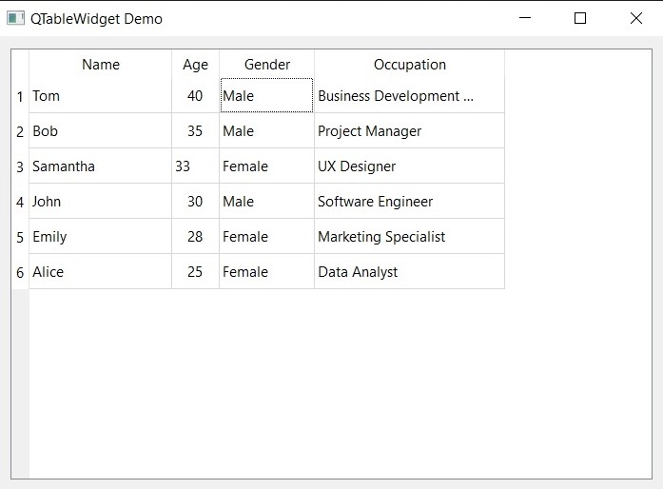Screen dimensions: 663x489
Task: Click Bob's Male gender cell
Action: [266, 130]
